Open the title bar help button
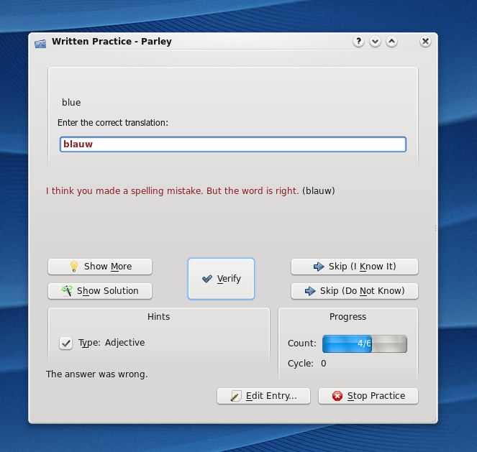 [x=359, y=41]
